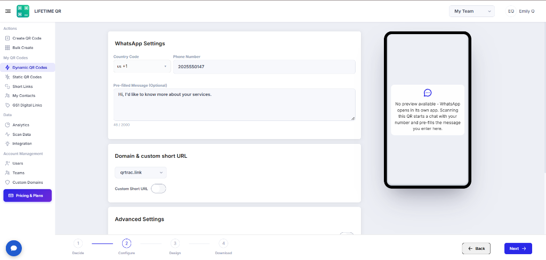
Task: Click the Analytics pie chart icon
Action: [x=7, y=125]
